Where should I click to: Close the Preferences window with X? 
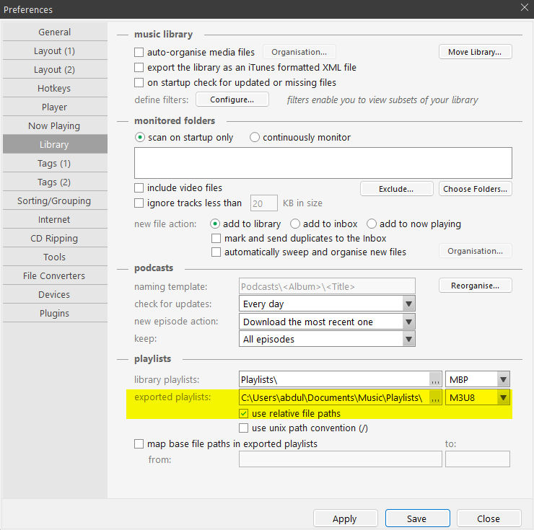tap(524, 8)
